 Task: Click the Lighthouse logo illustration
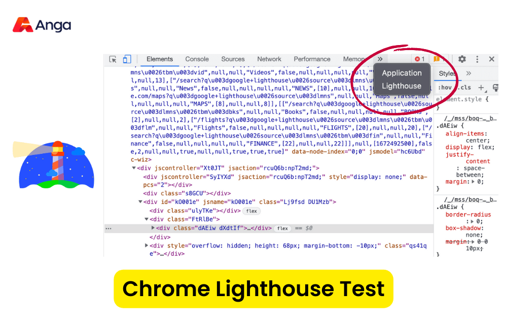point(54,164)
